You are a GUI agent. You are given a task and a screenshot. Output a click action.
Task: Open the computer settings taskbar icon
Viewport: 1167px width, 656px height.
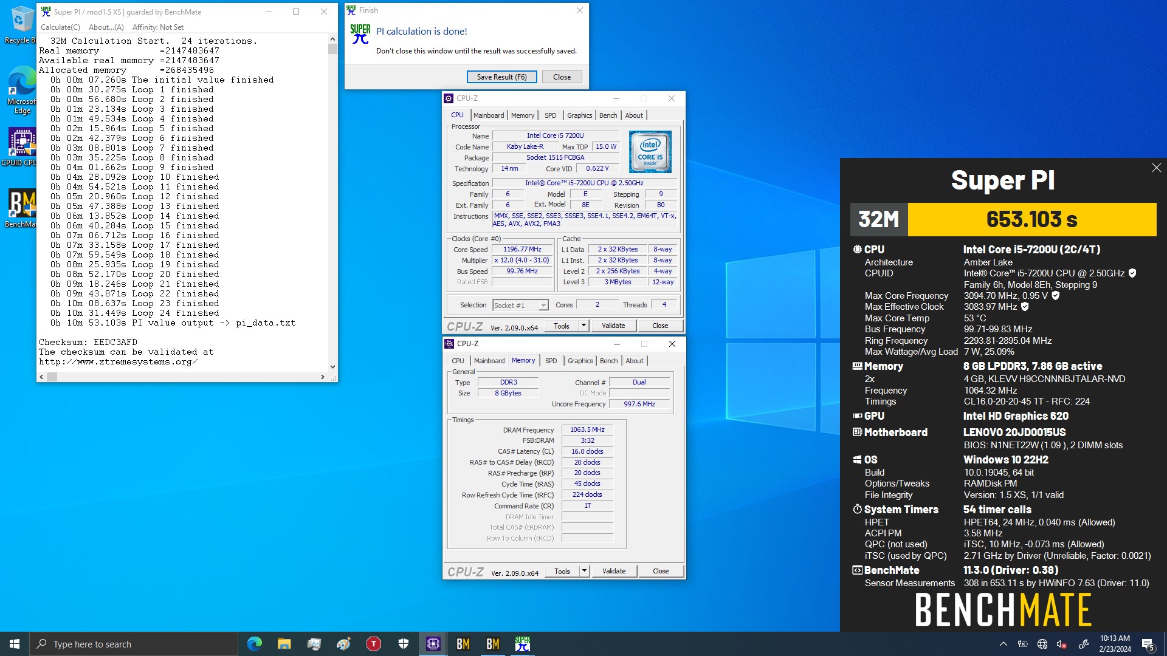pyautogui.click(x=314, y=644)
